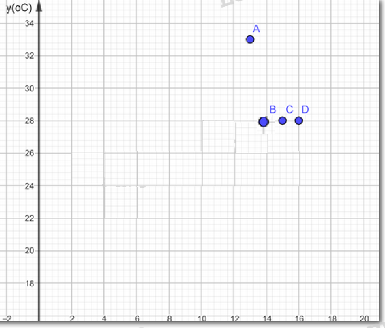Click the 34 tick label on y-axis
This screenshot has height=328, width=385.
(29, 23)
